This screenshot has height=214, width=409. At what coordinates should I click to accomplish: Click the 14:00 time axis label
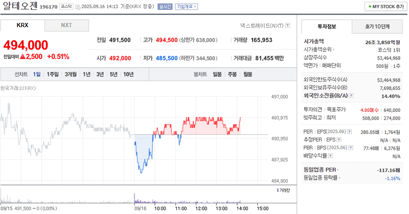[x=242, y=208]
